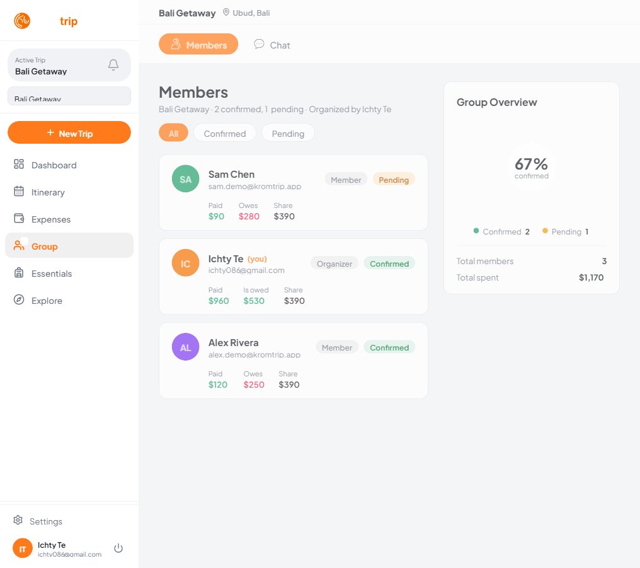Click Alex Rivera's $250 owes amount
Image resolution: width=640 pixels, height=568 pixels.
254,385
